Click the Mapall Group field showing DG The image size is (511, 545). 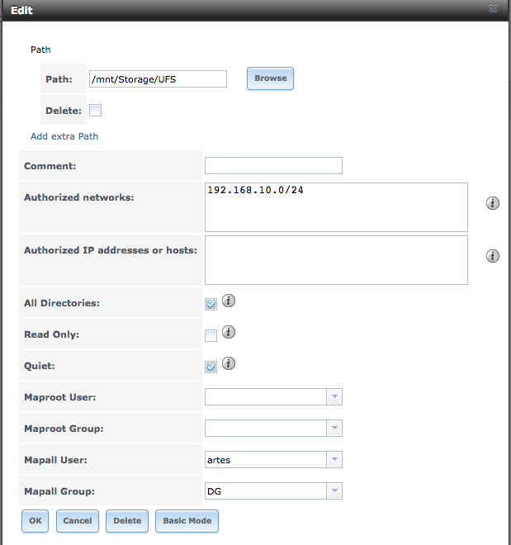(x=266, y=490)
